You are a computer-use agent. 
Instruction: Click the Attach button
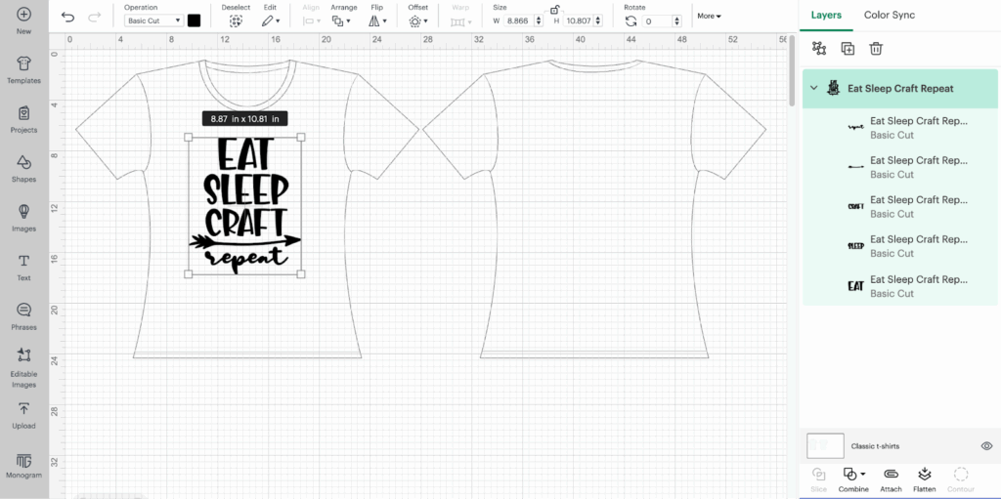(x=891, y=478)
